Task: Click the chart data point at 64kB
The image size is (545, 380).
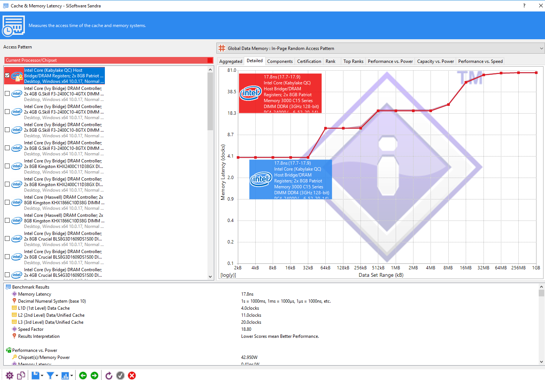Action: pyautogui.click(x=325, y=128)
